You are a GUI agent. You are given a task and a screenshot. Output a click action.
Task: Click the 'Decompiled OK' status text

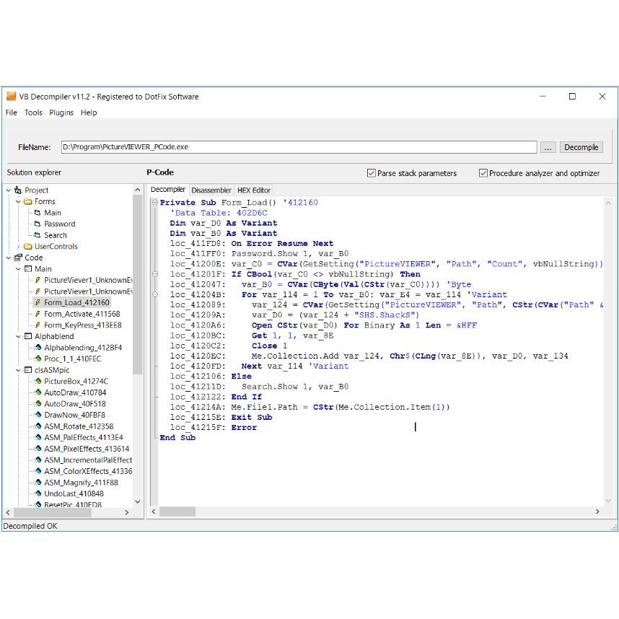30,526
